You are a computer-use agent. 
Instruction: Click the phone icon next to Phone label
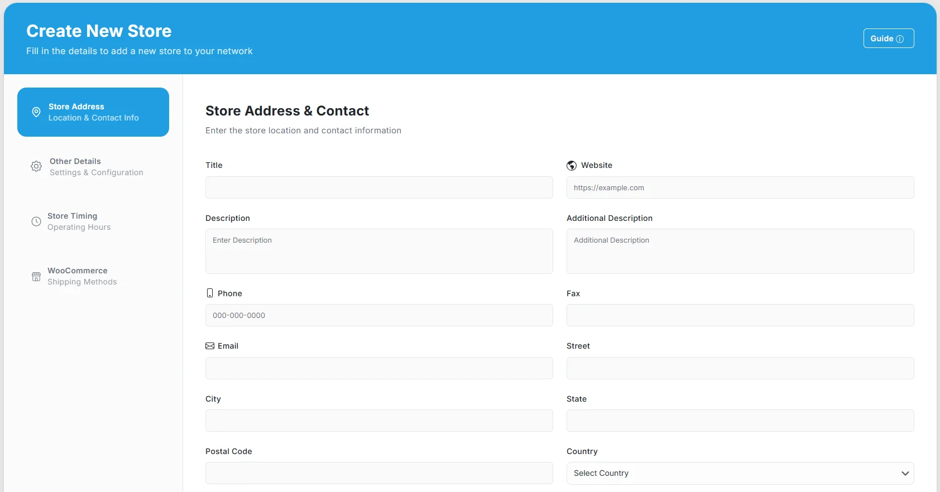[210, 293]
